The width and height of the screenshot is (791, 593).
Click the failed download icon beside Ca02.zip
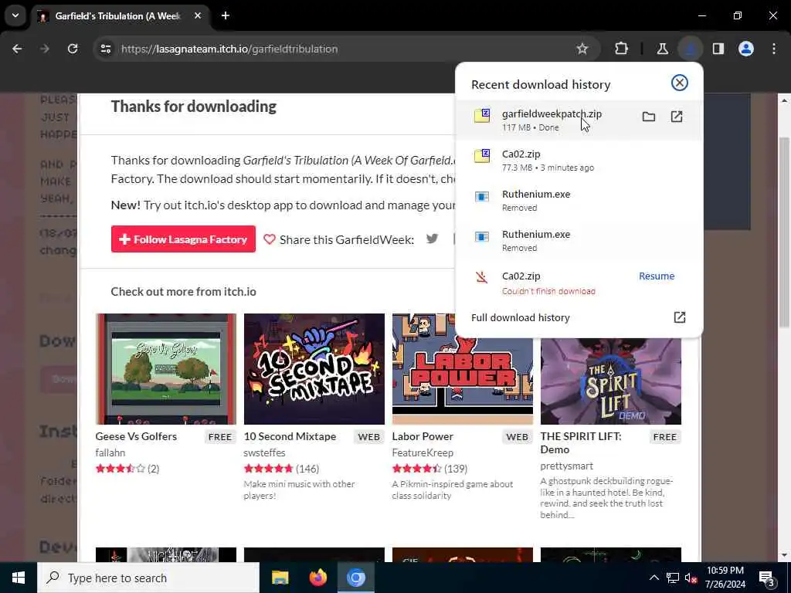point(482,277)
